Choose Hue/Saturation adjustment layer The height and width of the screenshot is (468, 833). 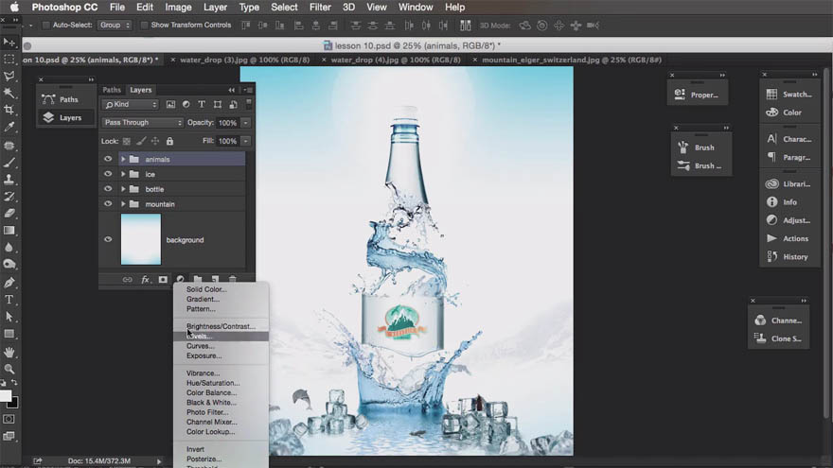click(221, 383)
